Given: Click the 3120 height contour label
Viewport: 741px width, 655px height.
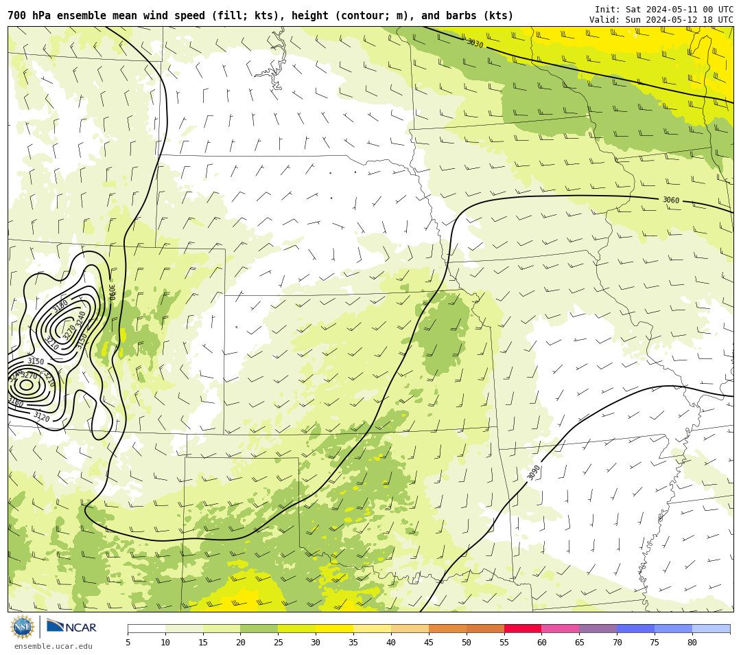Looking at the screenshot, I should [42, 417].
